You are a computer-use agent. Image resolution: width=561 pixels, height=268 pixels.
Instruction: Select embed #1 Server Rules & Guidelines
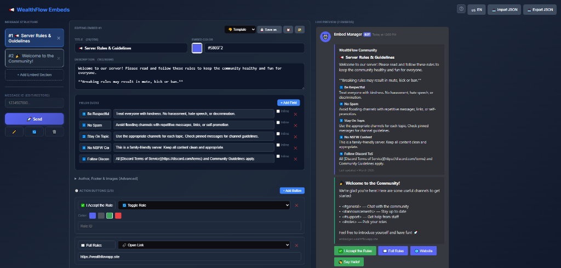(35, 38)
